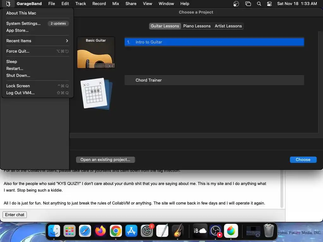
Task: Click the OBS status icon in menu bar
Action: (x=236, y=4)
